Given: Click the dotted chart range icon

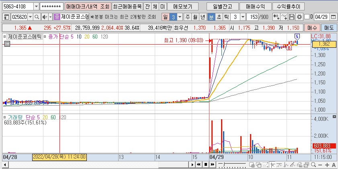Looking at the screenshot, I should click(265, 165).
